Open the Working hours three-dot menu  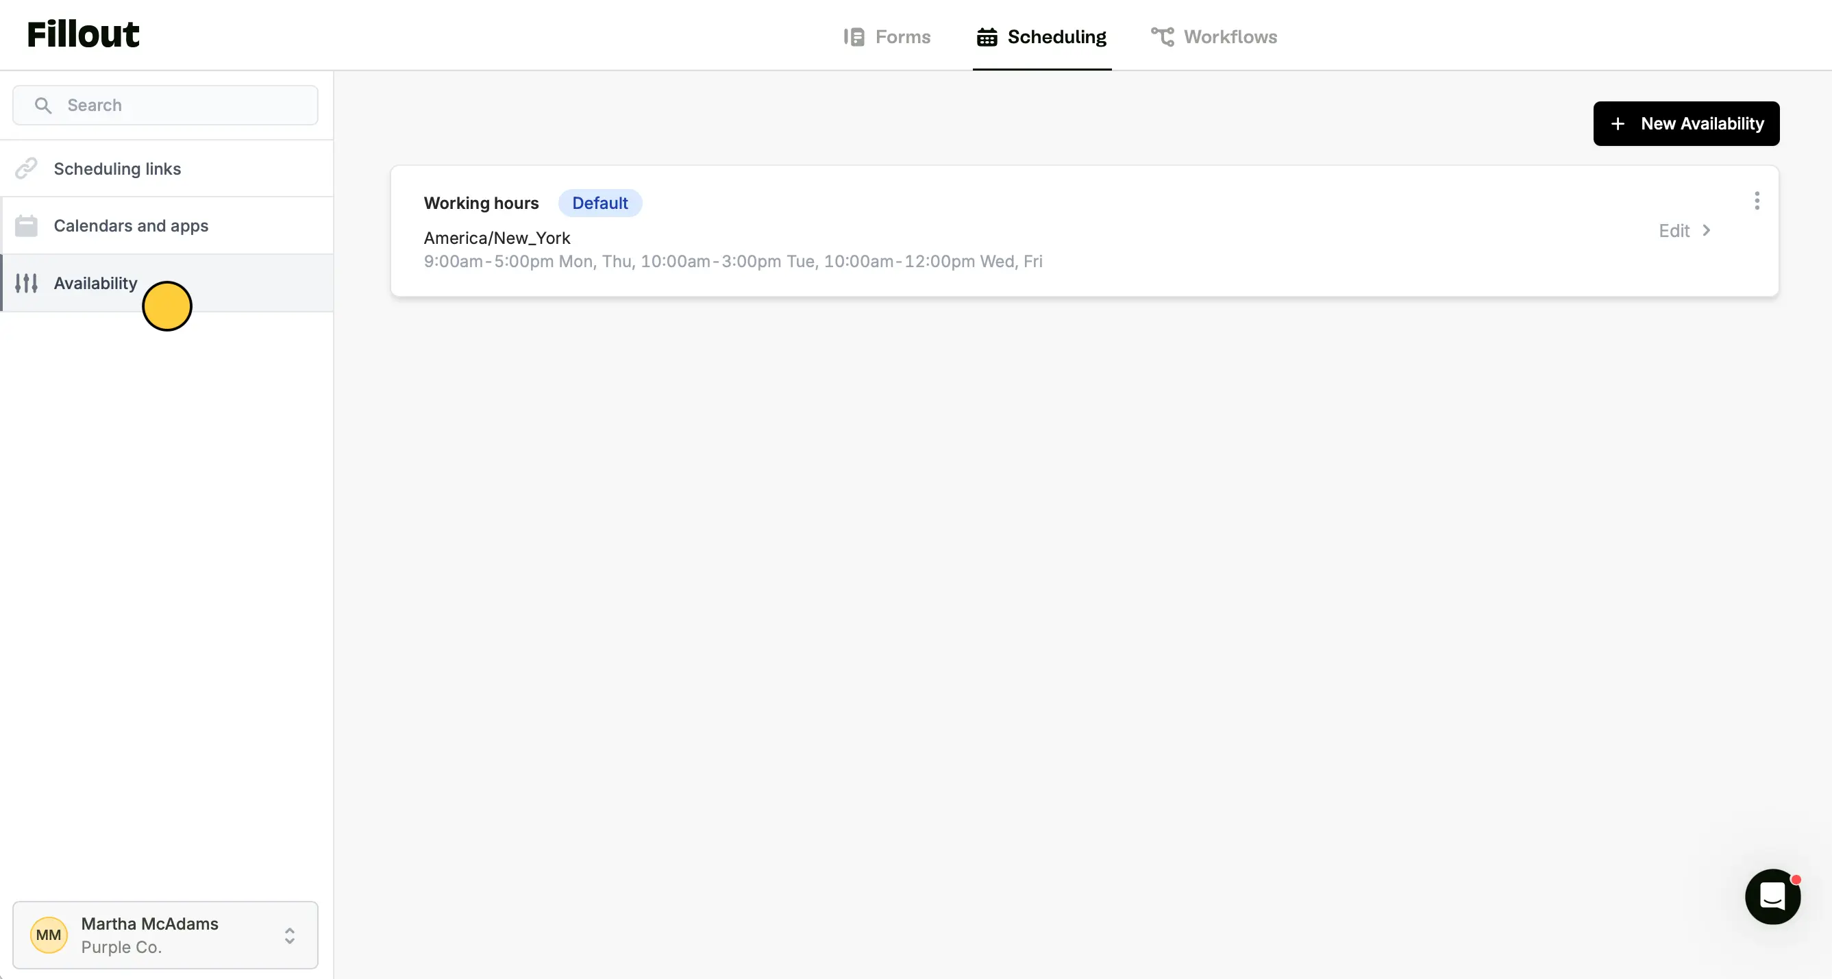point(1757,201)
